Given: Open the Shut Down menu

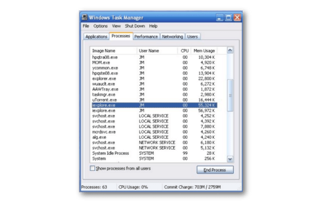Looking at the screenshot, I should click(x=135, y=26).
